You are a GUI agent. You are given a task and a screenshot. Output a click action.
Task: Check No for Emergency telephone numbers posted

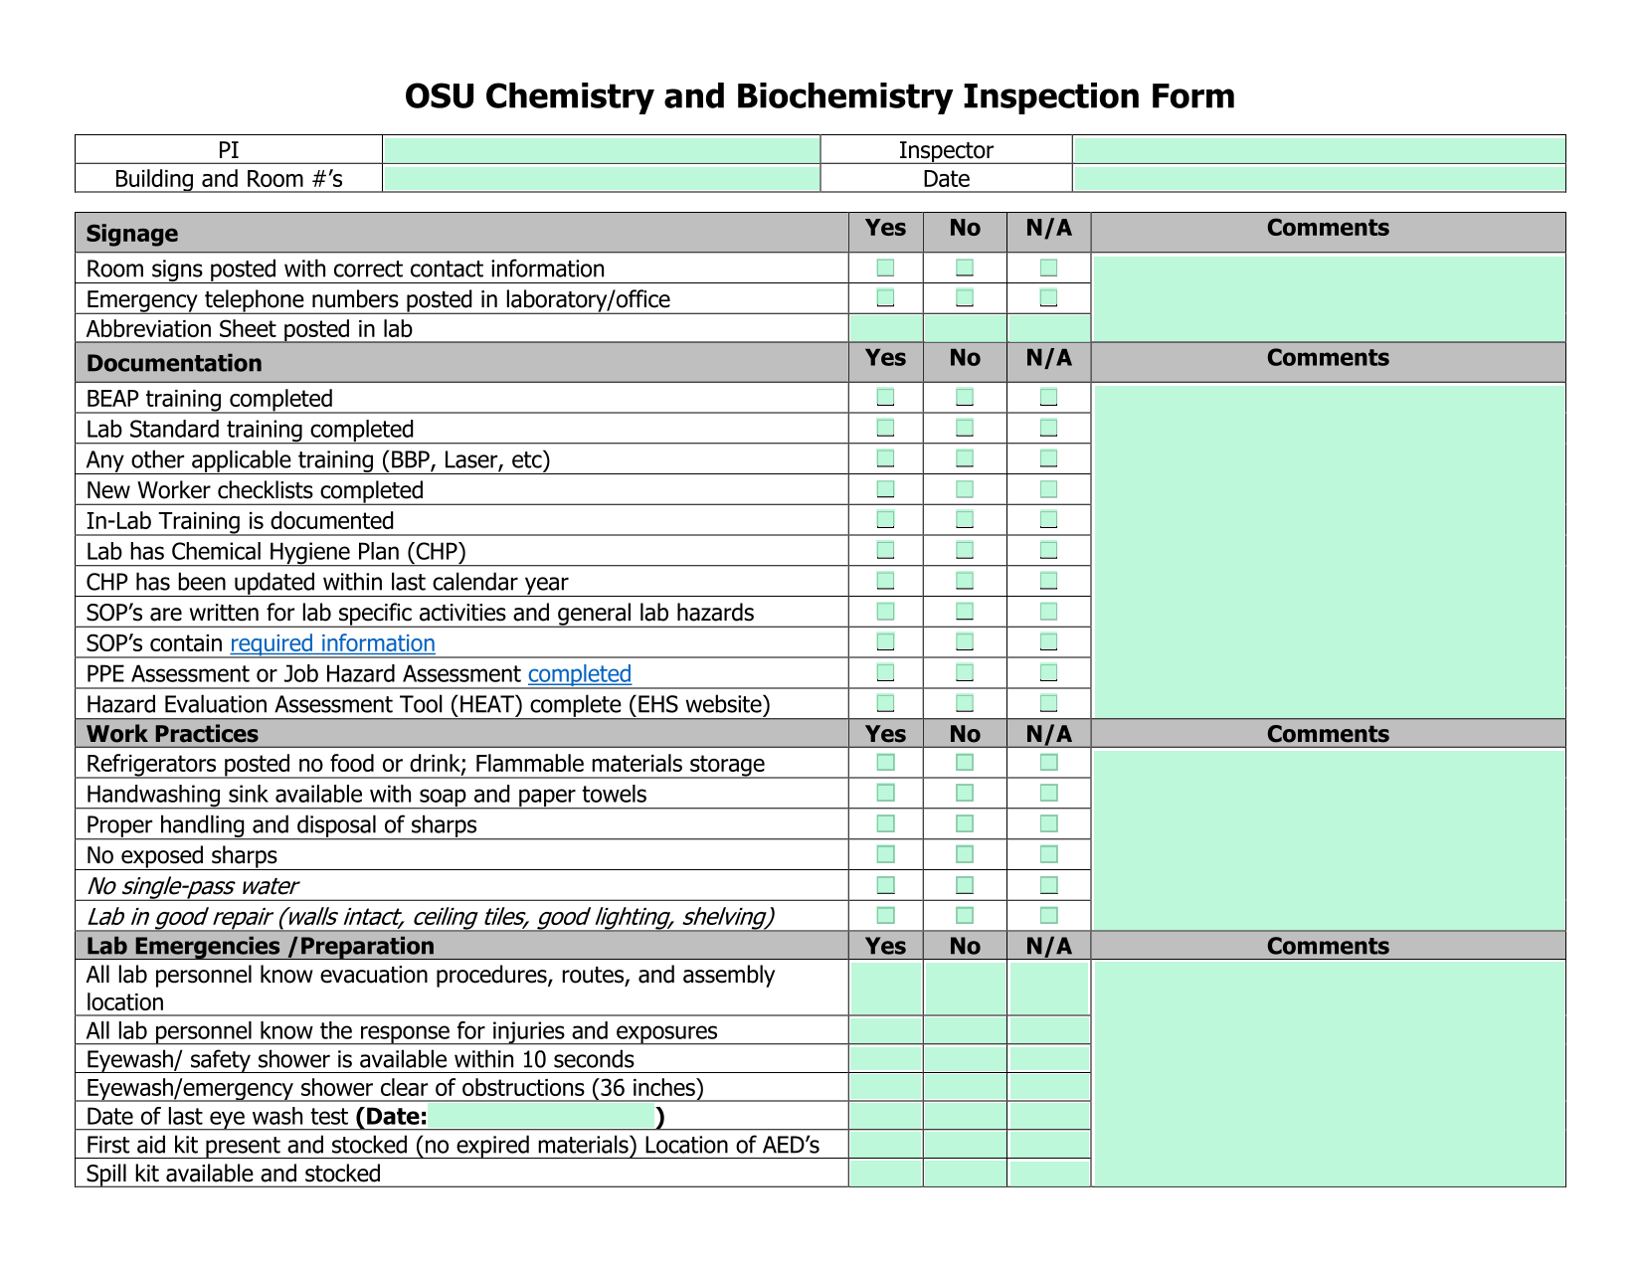pos(965,298)
